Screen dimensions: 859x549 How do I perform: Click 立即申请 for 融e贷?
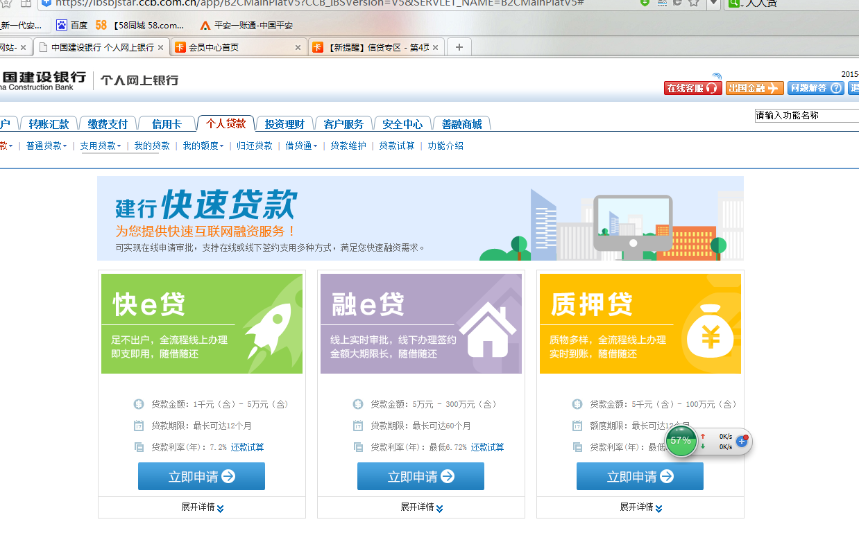pyautogui.click(x=420, y=476)
